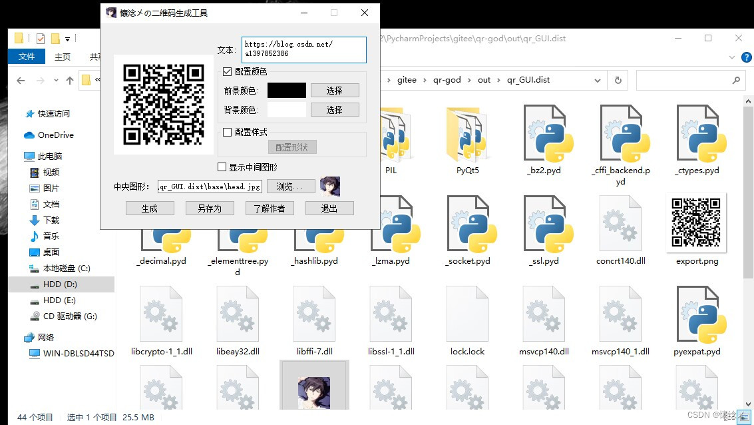Select the _lzma.pyd file icon
754x425 pixels.
pos(396,224)
